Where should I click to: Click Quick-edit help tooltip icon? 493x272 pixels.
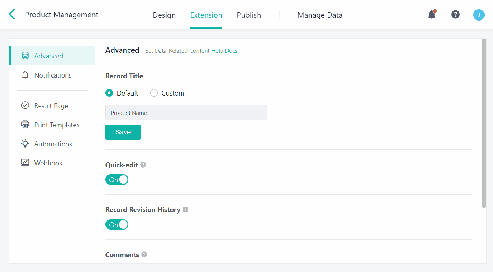[143, 165]
